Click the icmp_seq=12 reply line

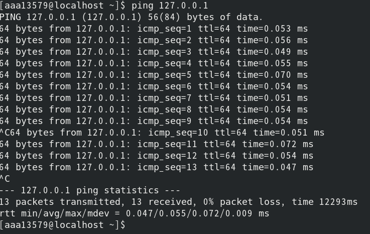(x=156, y=156)
